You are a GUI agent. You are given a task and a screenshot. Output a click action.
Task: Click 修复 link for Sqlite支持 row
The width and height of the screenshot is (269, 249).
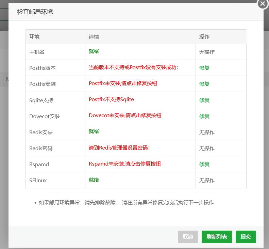[204, 100]
